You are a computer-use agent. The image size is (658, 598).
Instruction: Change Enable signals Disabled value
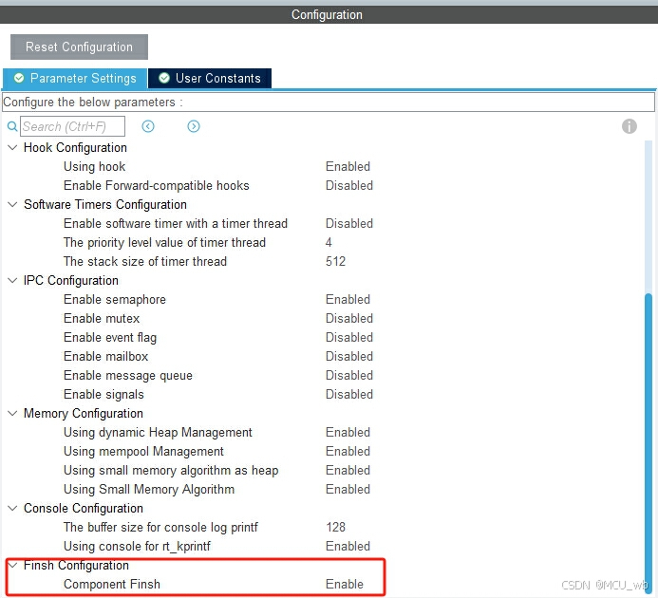point(349,394)
